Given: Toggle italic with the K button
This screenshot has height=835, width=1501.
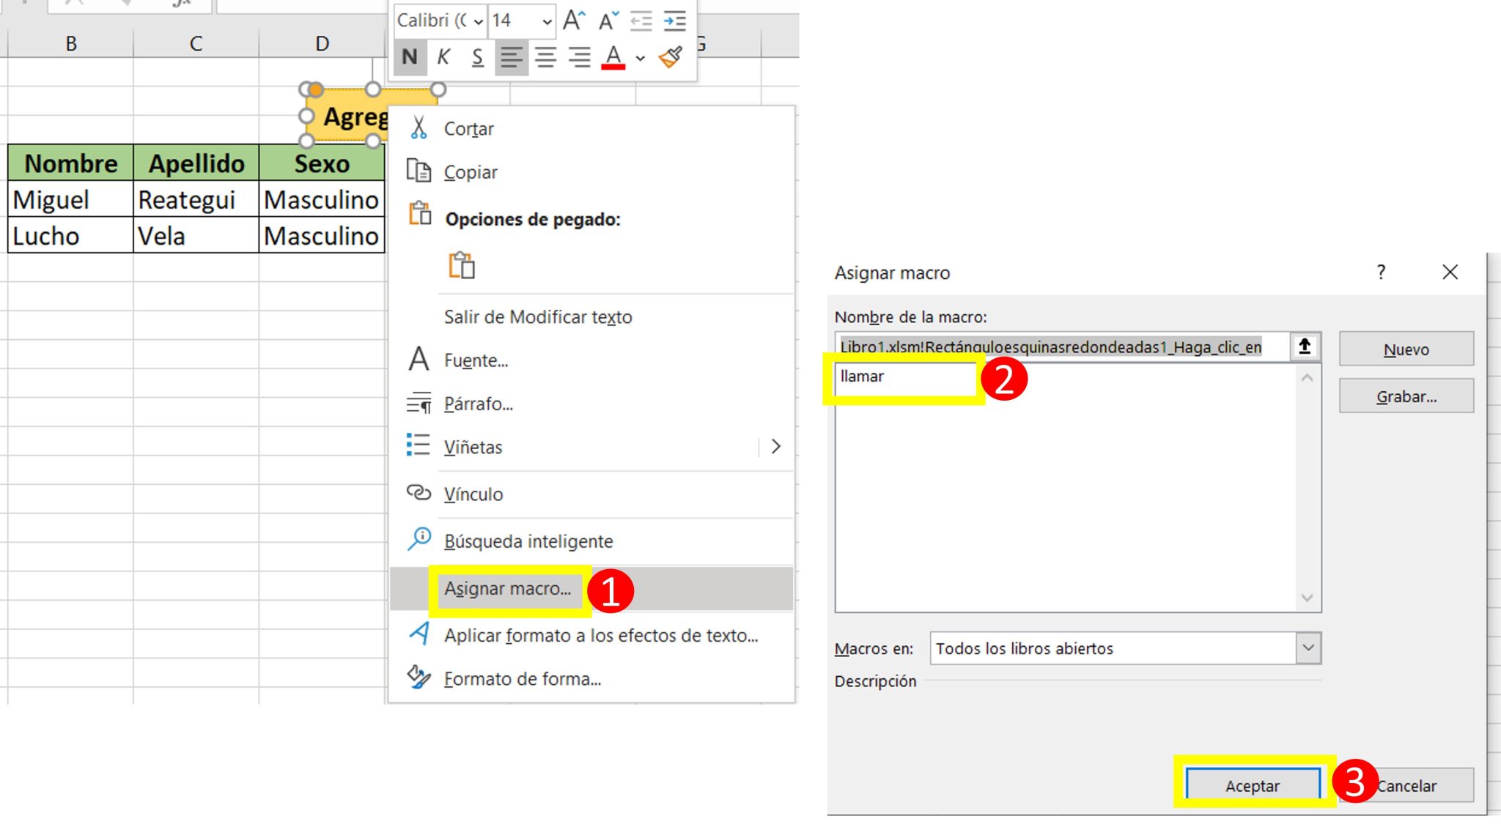Looking at the screenshot, I should coord(443,57).
